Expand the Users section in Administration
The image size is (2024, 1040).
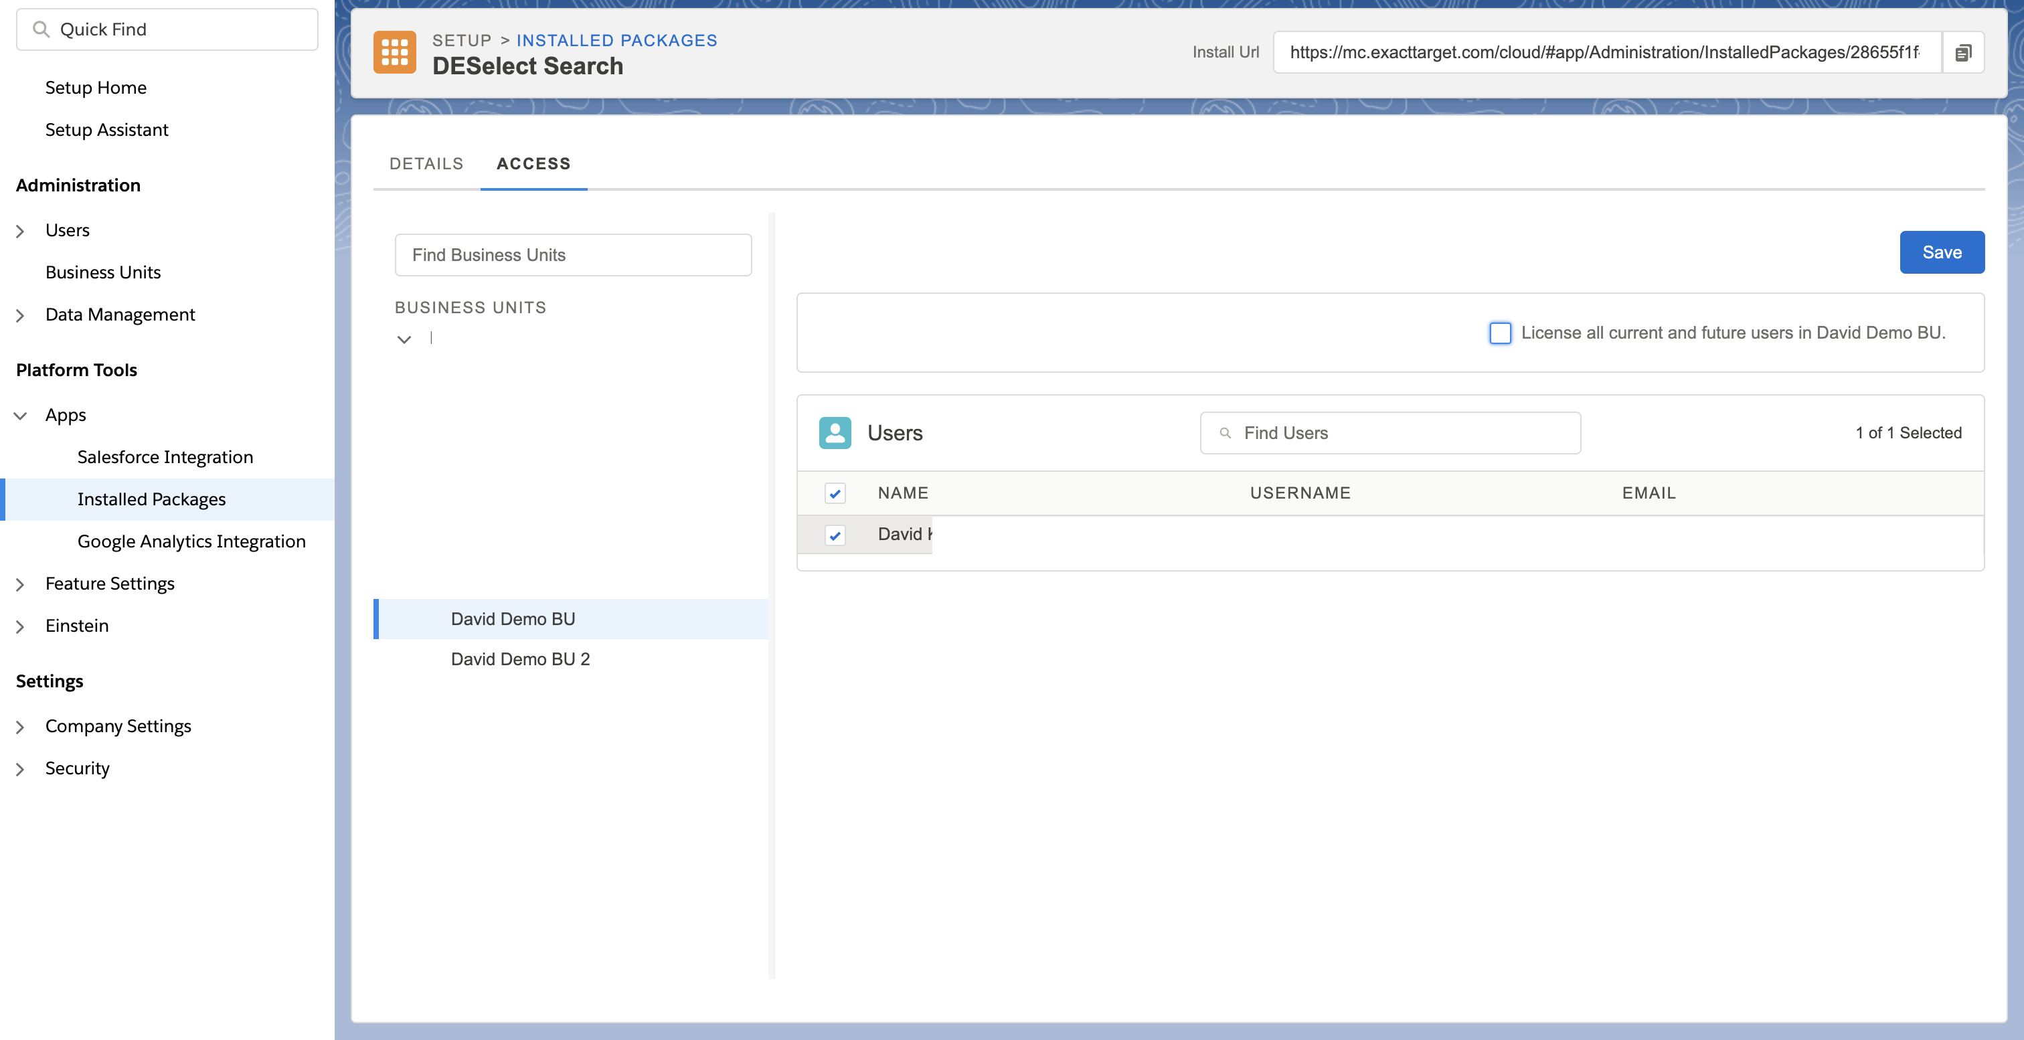(x=21, y=231)
